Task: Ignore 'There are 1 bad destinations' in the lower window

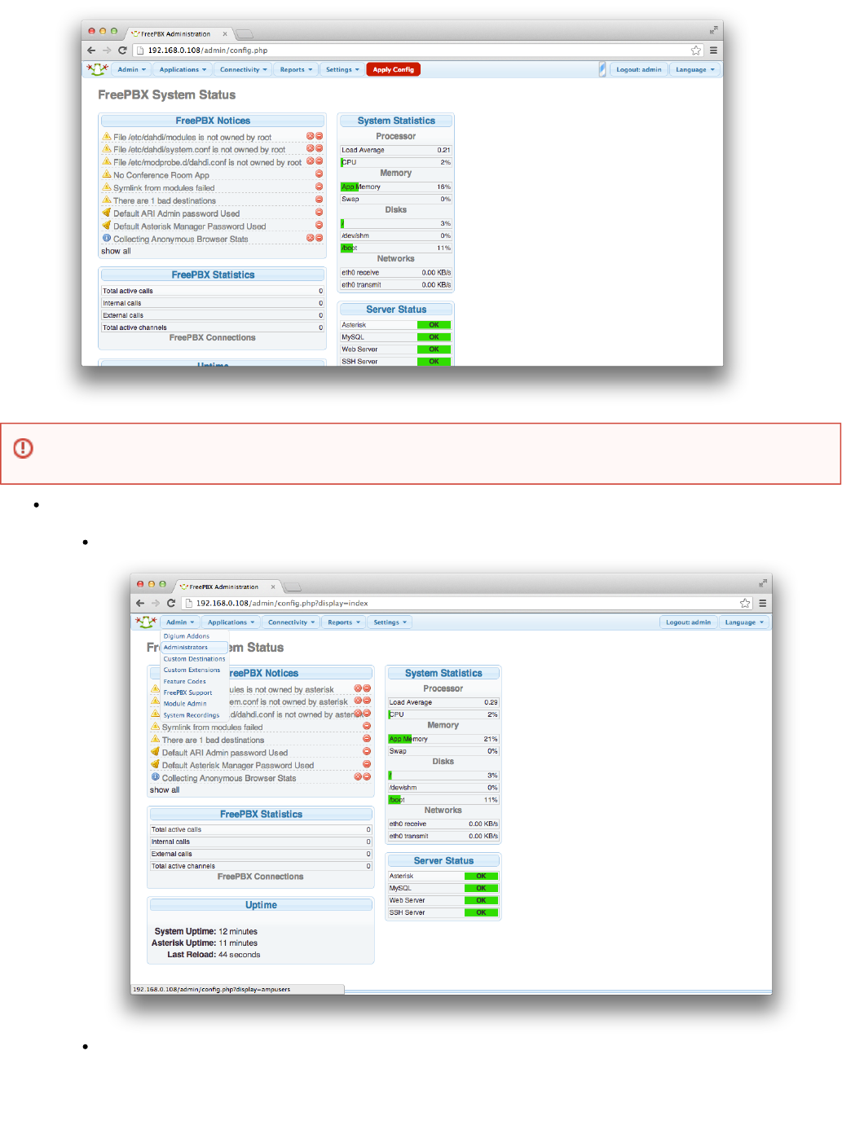Action: 367,739
